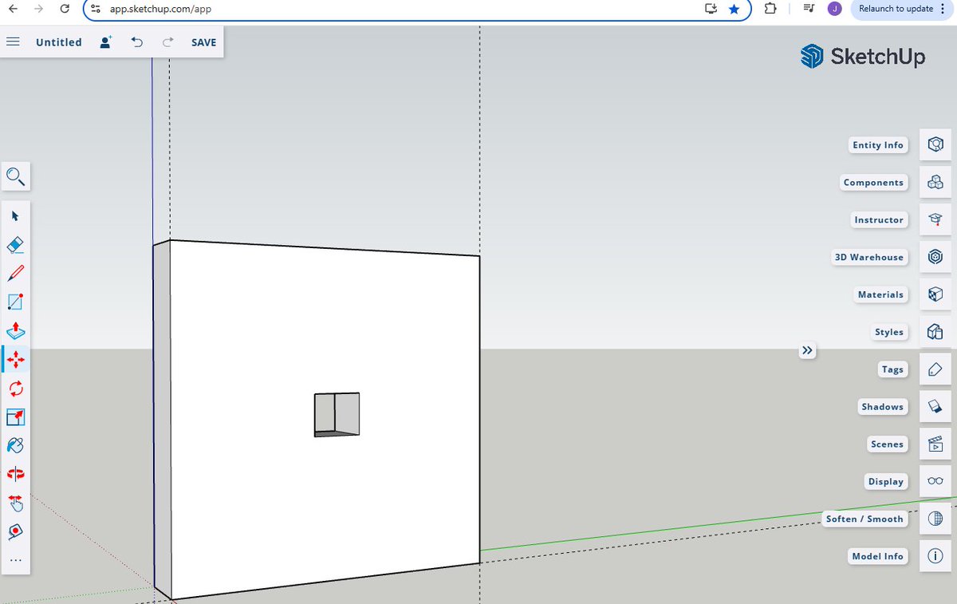Open the Entity Info panel icon
The height and width of the screenshot is (604, 957).
click(x=935, y=145)
